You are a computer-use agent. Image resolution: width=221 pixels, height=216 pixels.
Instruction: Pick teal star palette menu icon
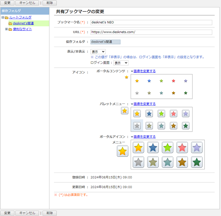pyautogui.click(x=161, y=126)
